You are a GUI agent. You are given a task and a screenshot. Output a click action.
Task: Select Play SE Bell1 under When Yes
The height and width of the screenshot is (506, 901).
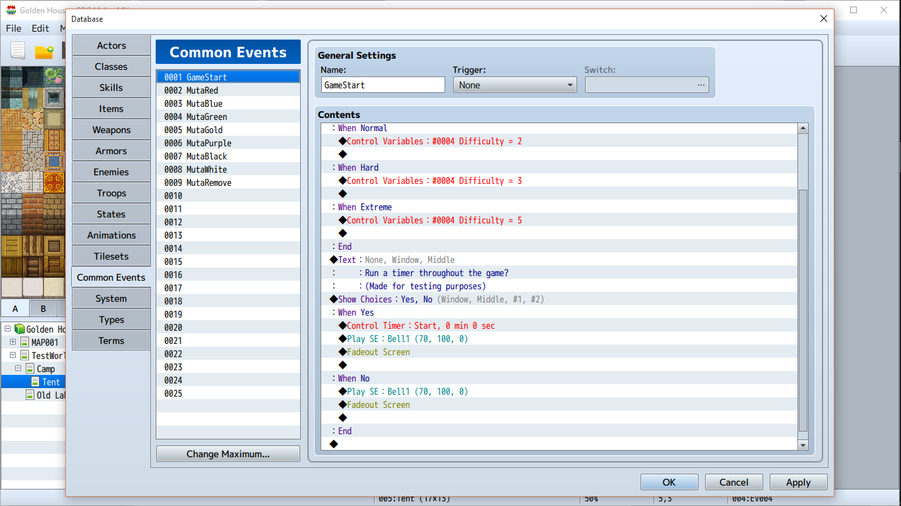559,339
